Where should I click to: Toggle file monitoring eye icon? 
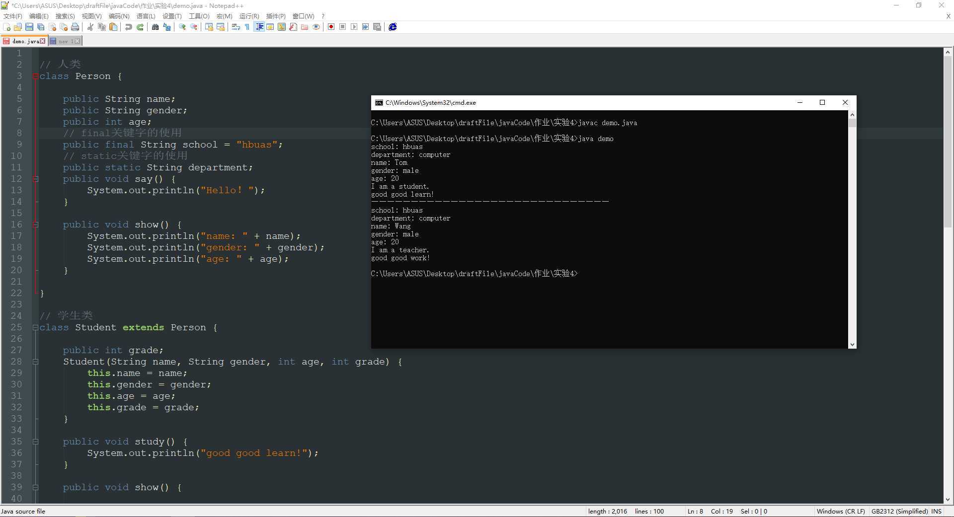click(316, 27)
